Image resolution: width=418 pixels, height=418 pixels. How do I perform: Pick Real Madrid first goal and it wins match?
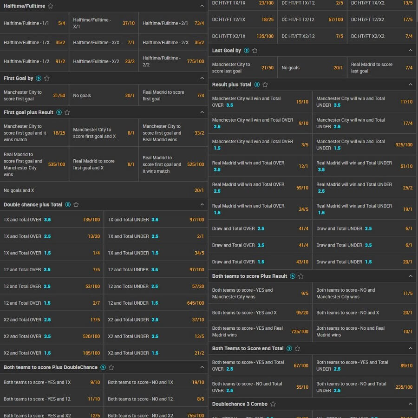coord(173,164)
